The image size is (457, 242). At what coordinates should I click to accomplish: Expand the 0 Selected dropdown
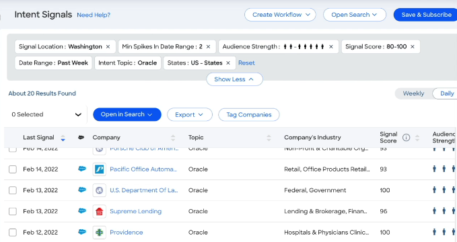(x=46, y=114)
